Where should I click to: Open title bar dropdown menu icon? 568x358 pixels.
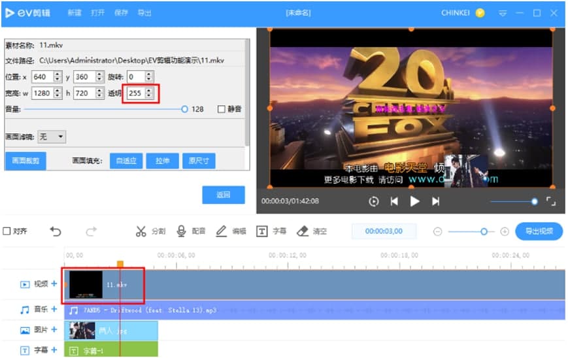(x=503, y=13)
